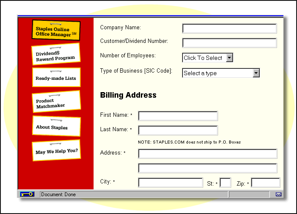Focus the Customer/Dividend Number field
This screenshot has height=214, width=297.
pos(229,43)
